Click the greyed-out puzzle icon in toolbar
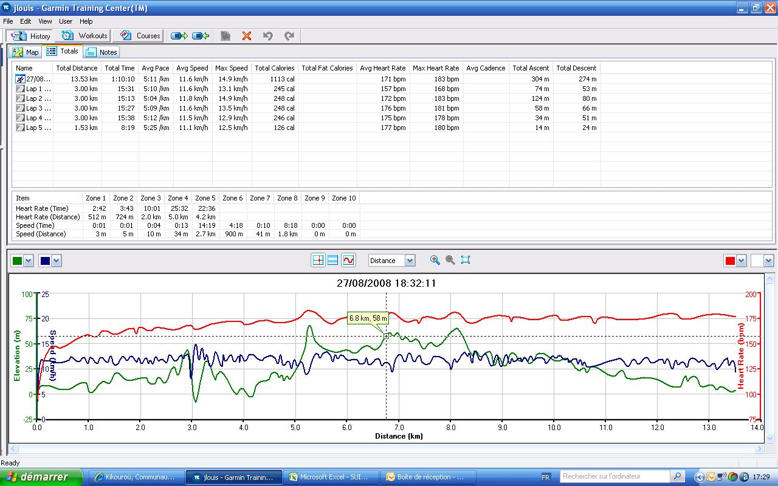This screenshot has width=778, height=486. coord(225,36)
